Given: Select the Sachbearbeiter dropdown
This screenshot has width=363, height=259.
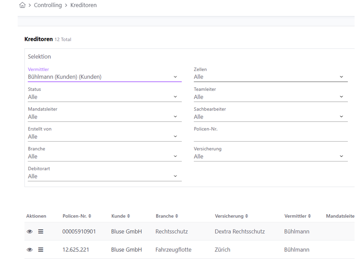Looking at the screenshot, I should coord(270,117).
